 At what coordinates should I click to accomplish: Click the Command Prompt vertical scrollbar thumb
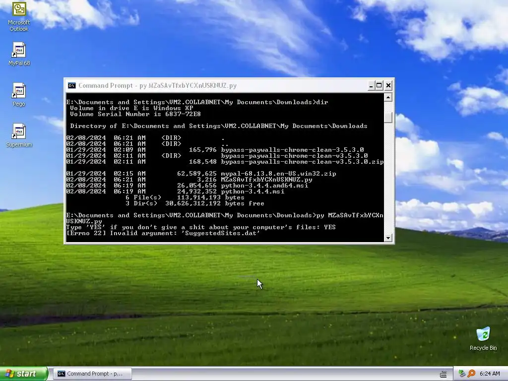pyautogui.click(x=388, y=117)
